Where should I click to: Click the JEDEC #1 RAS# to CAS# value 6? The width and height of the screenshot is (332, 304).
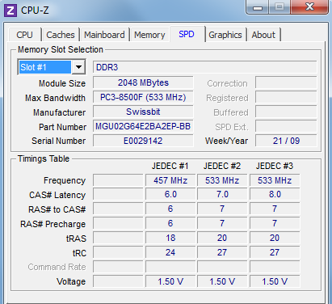pos(170,209)
